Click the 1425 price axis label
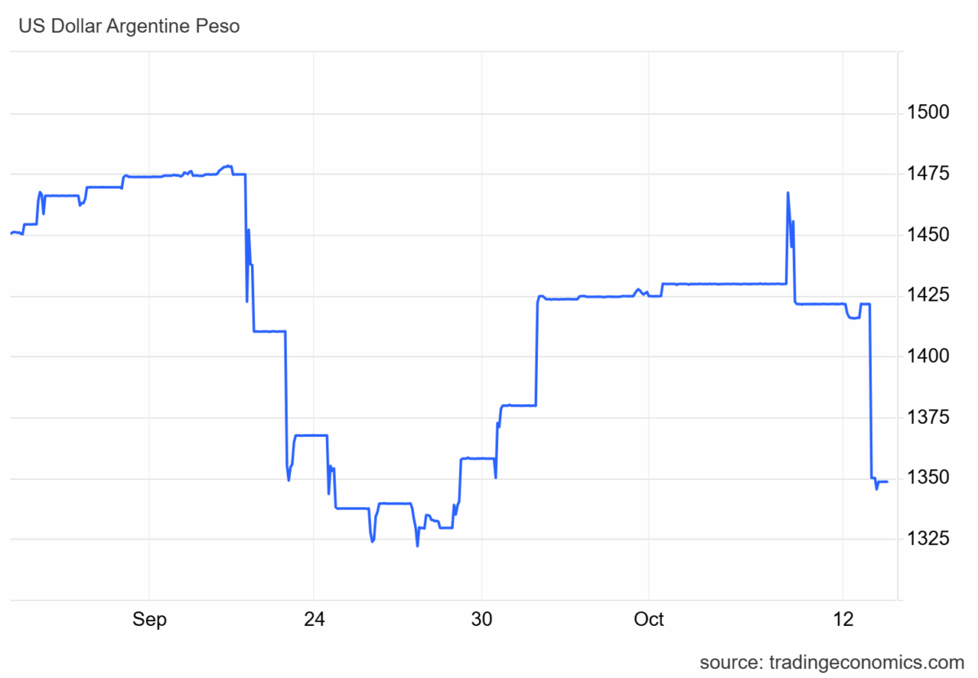 tap(927, 295)
